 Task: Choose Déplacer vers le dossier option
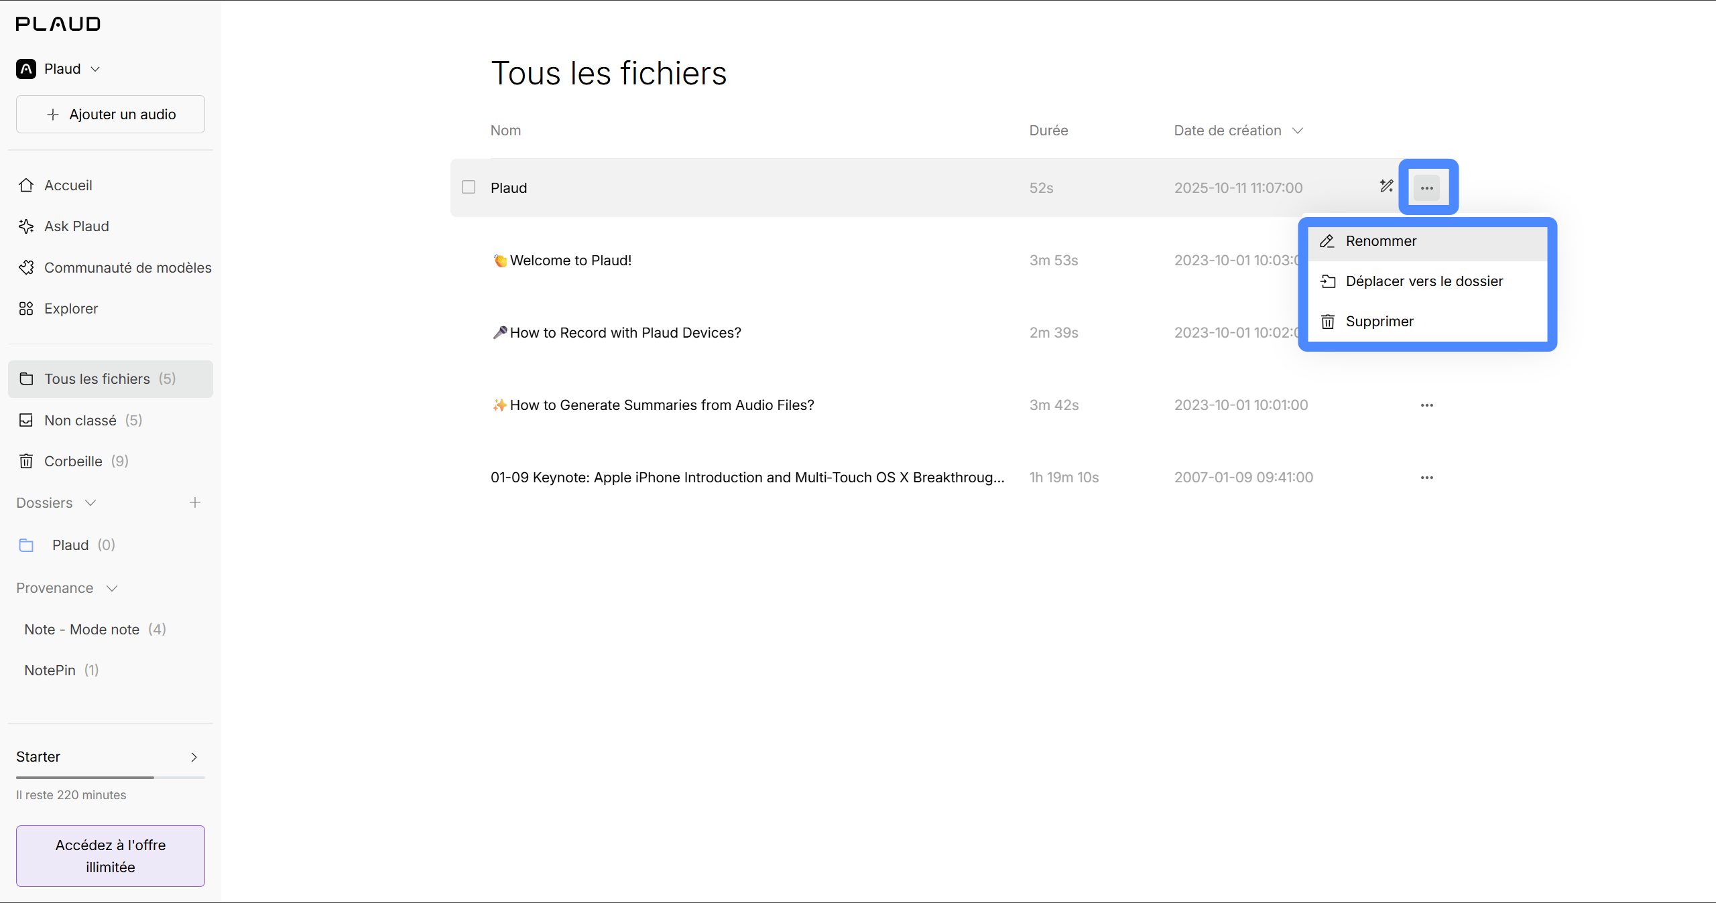coord(1428,281)
